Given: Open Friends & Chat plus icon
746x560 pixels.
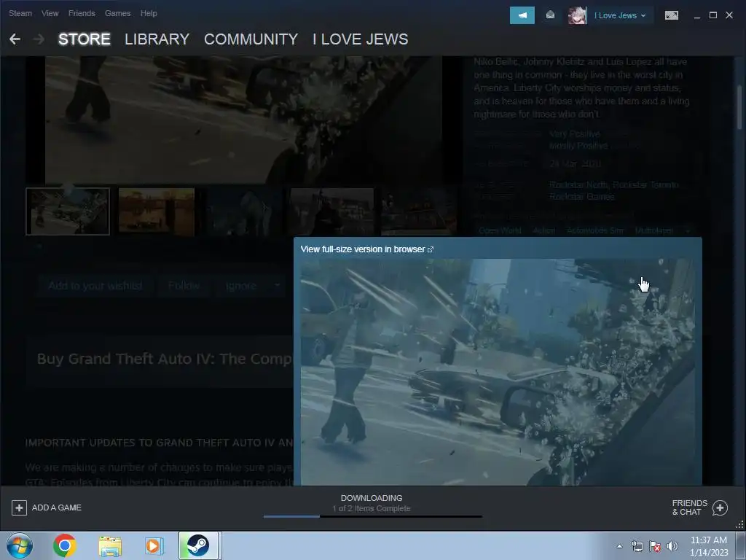Looking at the screenshot, I should [x=720, y=507].
